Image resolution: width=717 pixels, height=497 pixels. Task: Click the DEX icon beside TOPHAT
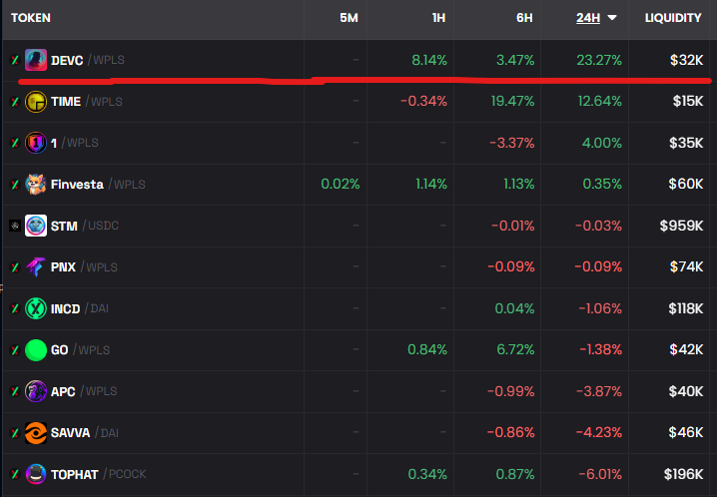pos(15,475)
